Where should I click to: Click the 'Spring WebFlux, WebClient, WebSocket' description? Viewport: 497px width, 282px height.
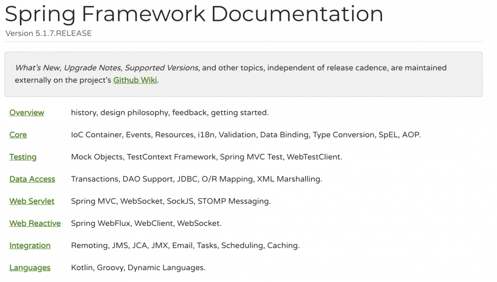pyautogui.click(x=146, y=223)
